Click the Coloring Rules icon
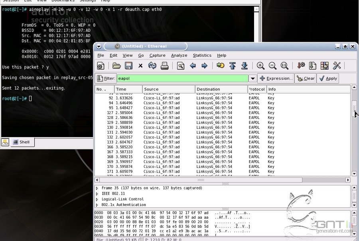The image size is (359, 241). pyautogui.click(x=324, y=66)
